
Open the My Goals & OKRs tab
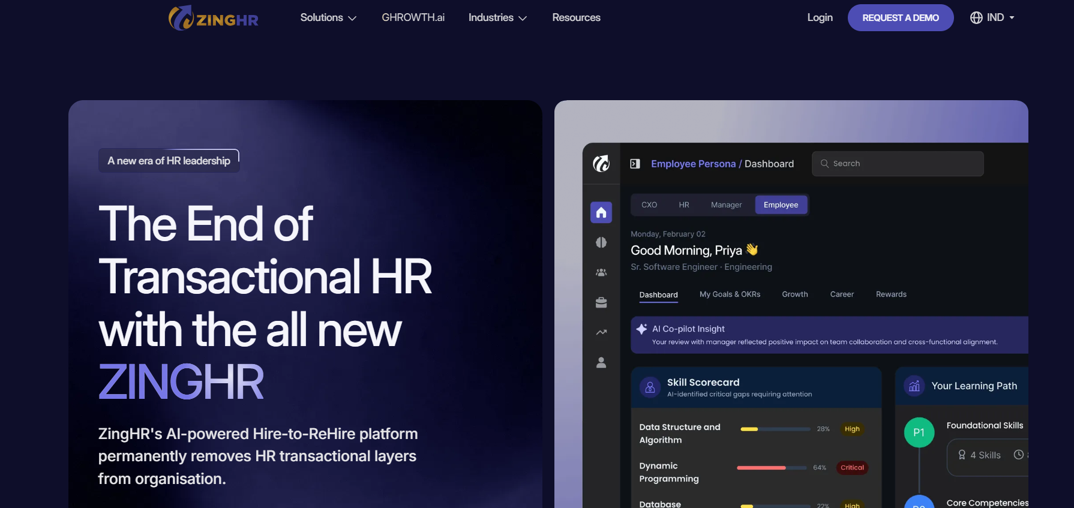730,294
